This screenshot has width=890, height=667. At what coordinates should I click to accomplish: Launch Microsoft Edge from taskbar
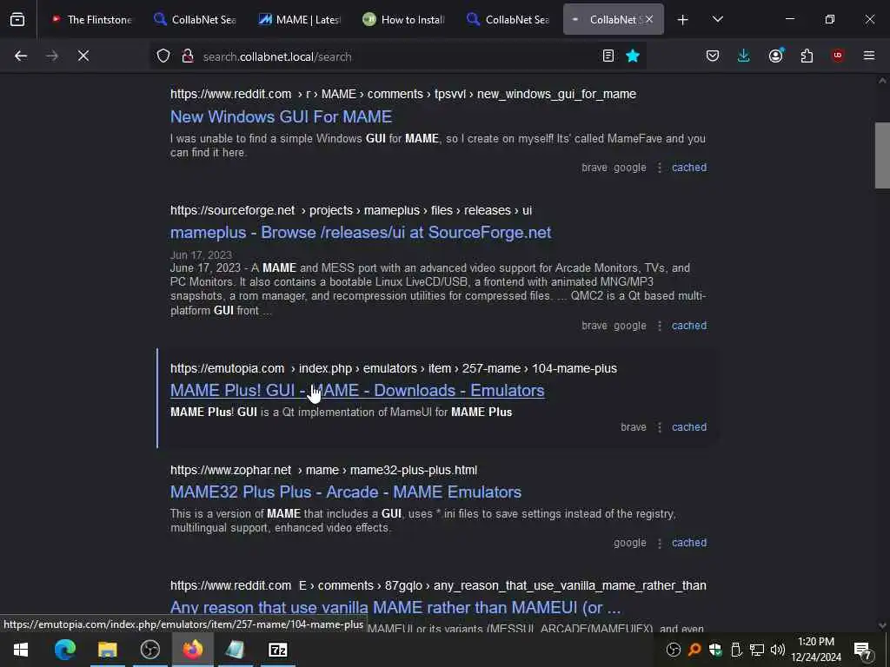[x=64, y=650]
